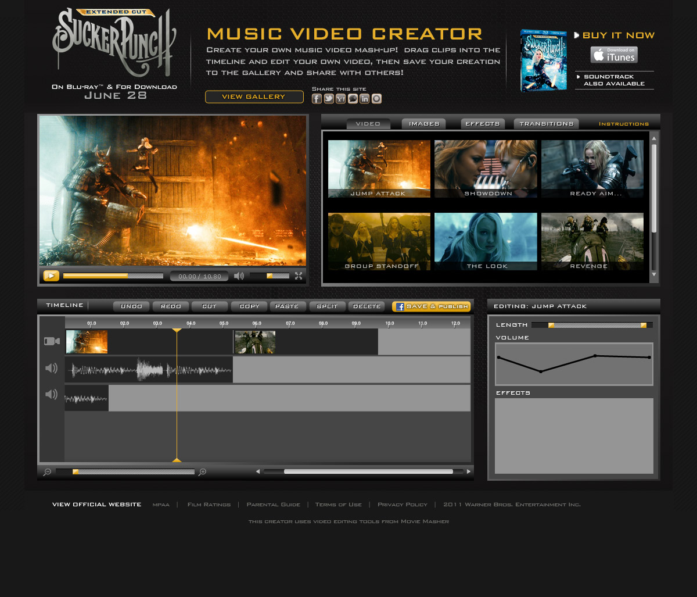
Task: Click the Cut button
Action: point(210,306)
